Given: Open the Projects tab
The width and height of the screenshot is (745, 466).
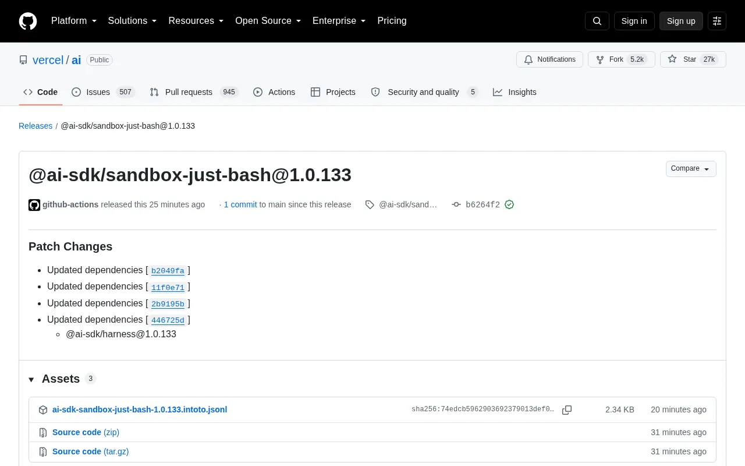Looking at the screenshot, I should coord(333,92).
